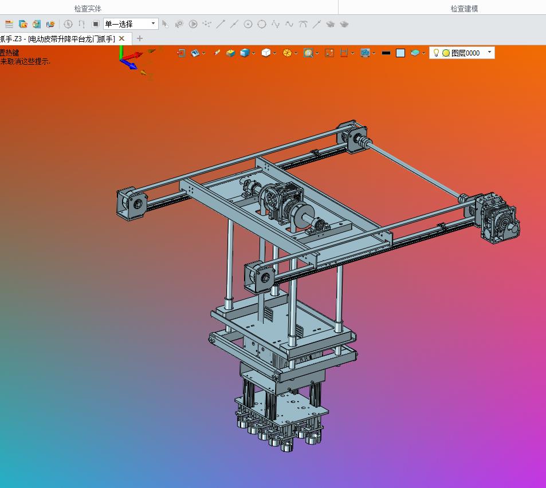The width and height of the screenshot is (546, 488).
Task: Expand the monitor display dropdown arrow
Action: pos(374,53)
